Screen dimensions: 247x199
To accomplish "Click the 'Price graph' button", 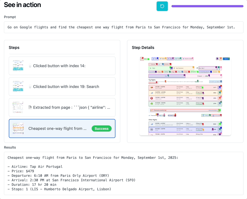I will coord(216,116).
